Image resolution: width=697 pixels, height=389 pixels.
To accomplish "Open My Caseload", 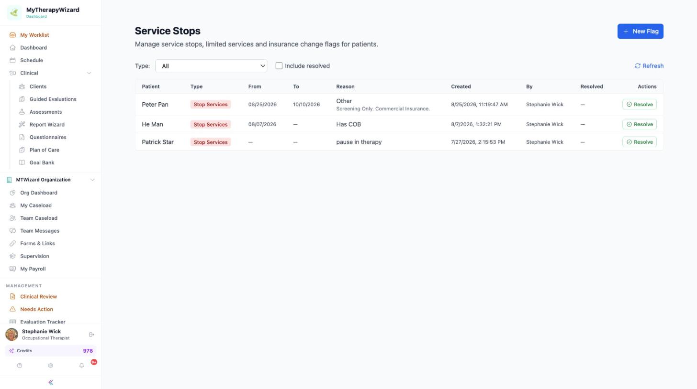I will click(36, 205).
